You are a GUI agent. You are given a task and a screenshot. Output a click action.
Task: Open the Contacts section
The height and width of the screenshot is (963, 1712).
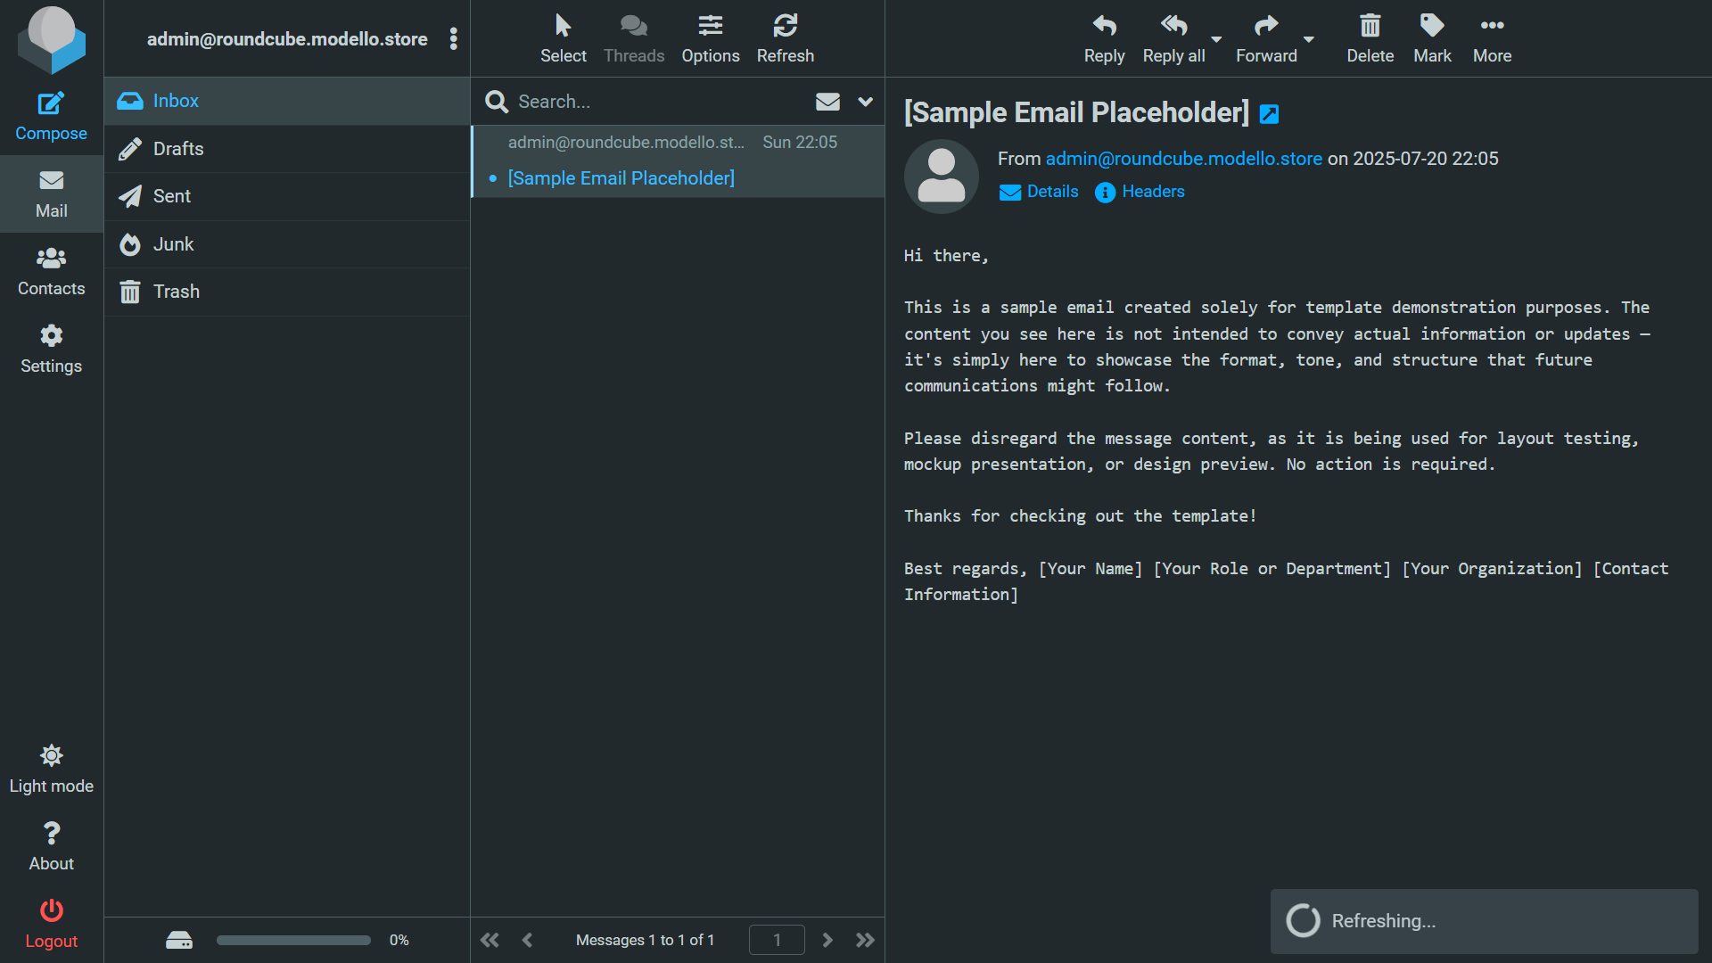point(51,271)
